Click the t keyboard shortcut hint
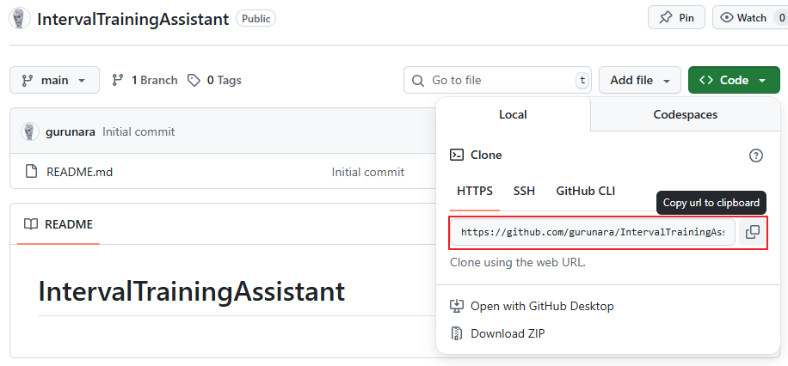The height and width of the screenshot is (366, 788). coord(582,80)
